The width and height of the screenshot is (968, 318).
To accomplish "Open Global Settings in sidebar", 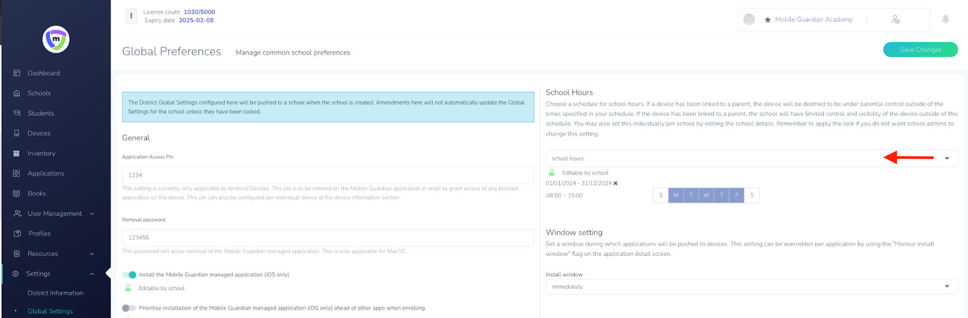I will point(50,311).
